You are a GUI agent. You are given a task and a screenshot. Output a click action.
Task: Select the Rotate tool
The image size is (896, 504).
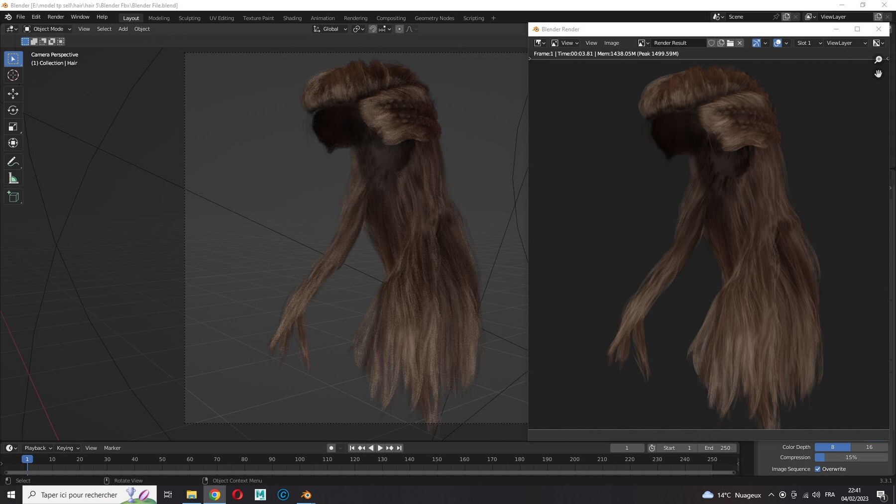click(13, 110)
